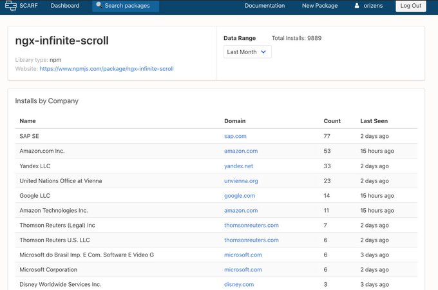Image resolution: width=438 pixels, height=290 pixels.
Task: Open the sap.com domain link
Action: (x=235, y=136)
